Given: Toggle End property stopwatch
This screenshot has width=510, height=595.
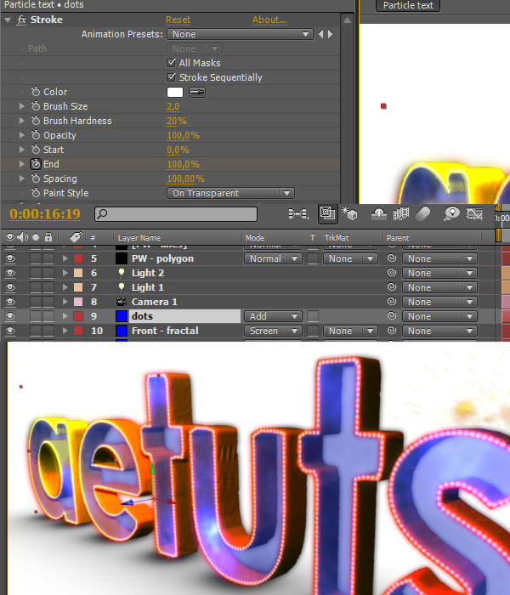Looking at the screenshot, I should pyautogui.click(x=36, y=164).
